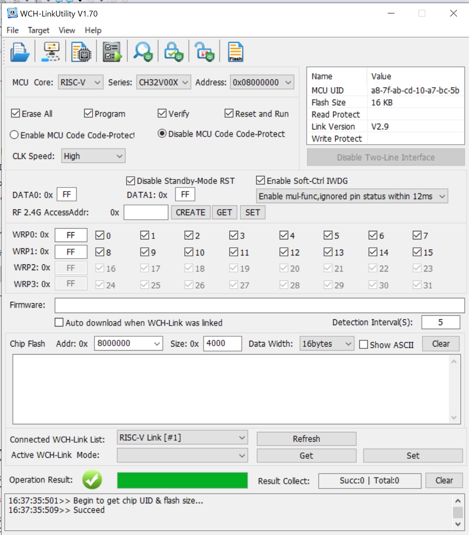Click the GET access address button
Image resolution: width=469 pixels, height=535 pixels.
(224, 212)
